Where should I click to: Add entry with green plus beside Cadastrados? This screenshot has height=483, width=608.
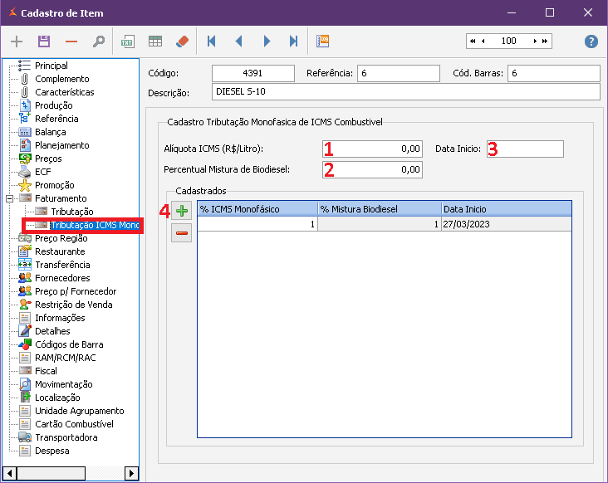click(182, 212)
